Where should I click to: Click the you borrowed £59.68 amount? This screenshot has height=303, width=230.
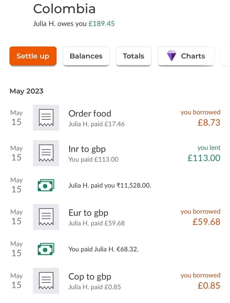point(203,217)
